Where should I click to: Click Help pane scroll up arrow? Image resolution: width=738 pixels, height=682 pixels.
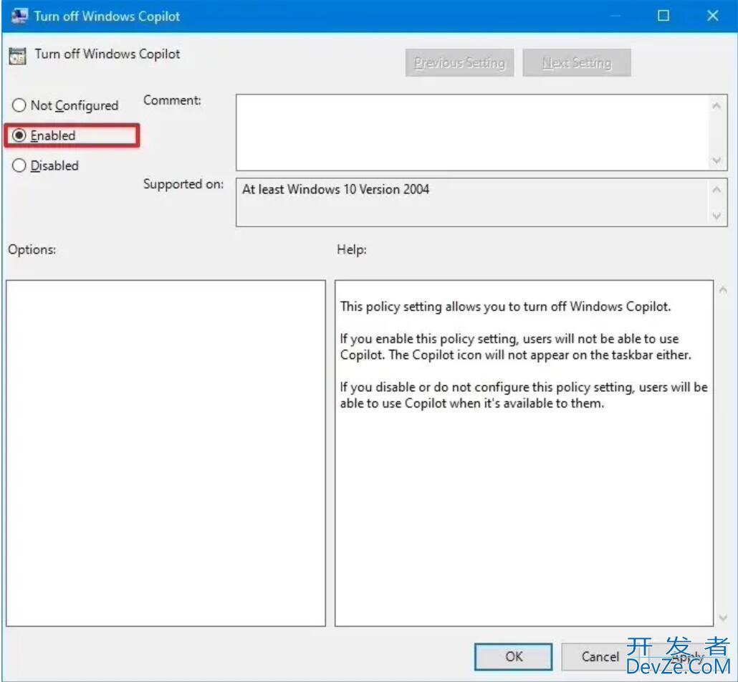(723, 290)
